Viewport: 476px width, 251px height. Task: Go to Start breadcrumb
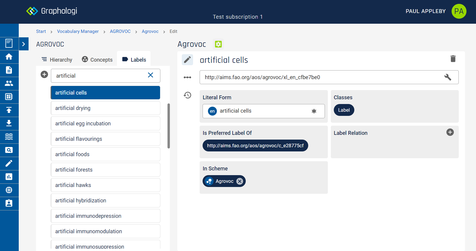click(41, 31)
